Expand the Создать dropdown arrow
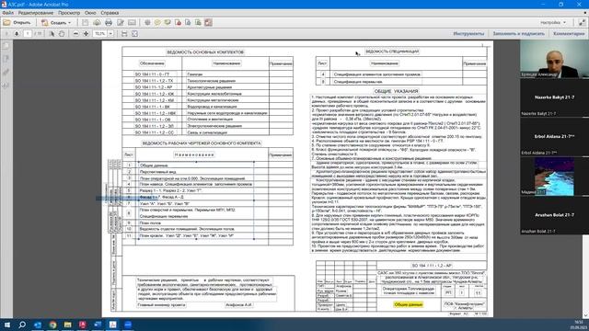 click(70, 23)
